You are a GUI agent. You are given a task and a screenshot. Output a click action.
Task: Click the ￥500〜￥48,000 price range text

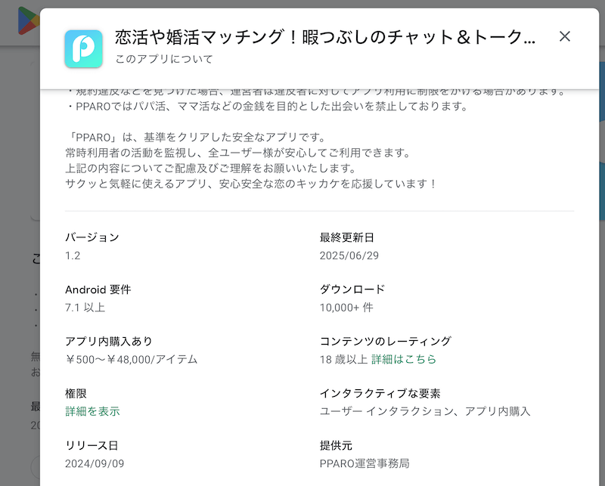coord(131,359)
